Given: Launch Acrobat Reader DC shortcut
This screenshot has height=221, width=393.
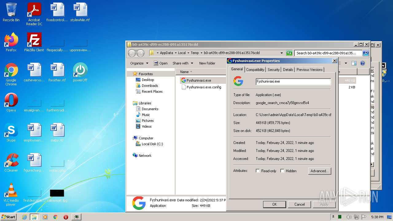Looking at the screenshot, I should 34,14.
